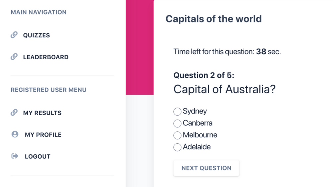Click the chain icon next to Leaderboard
Image resolution: width=333 pixels, height=187 pixels.
(x=14, y=57)
